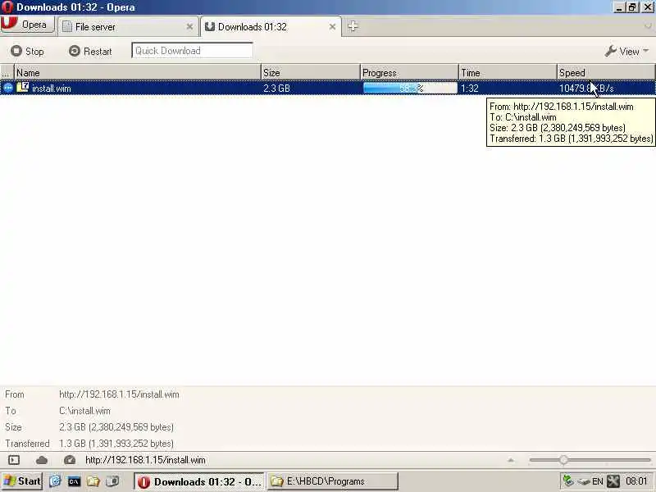Open the View options dropdown

coord(626,51)
